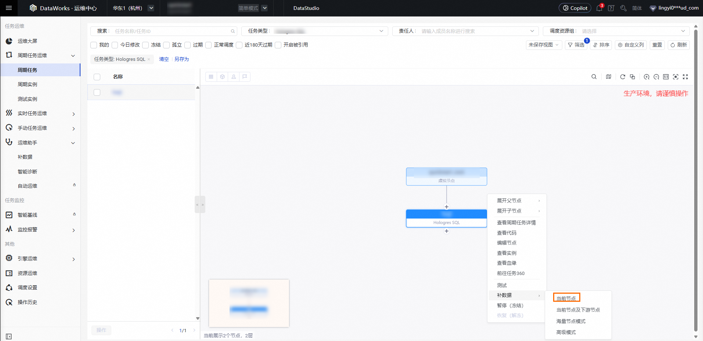The image size is (703, 341).
Task: Click the 筛选 filter button
Action: [x=576, y=45]
